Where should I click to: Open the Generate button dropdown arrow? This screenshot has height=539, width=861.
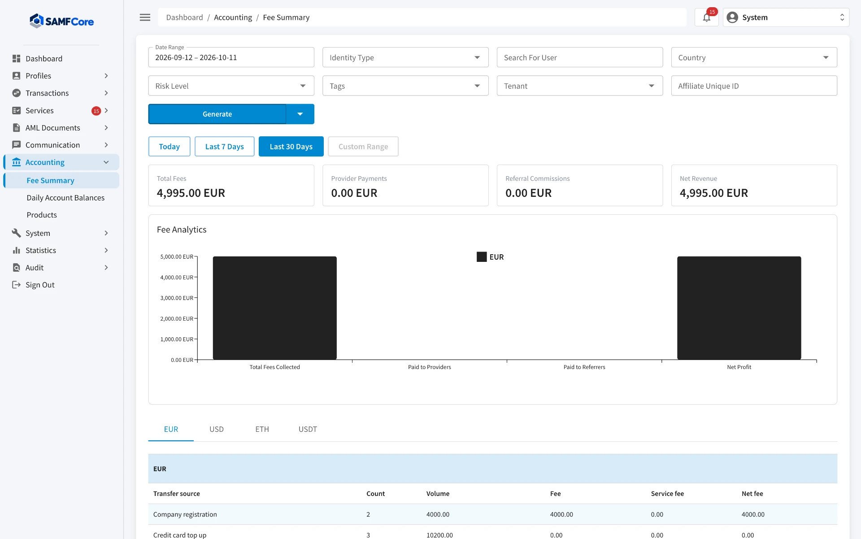point(300,114)
